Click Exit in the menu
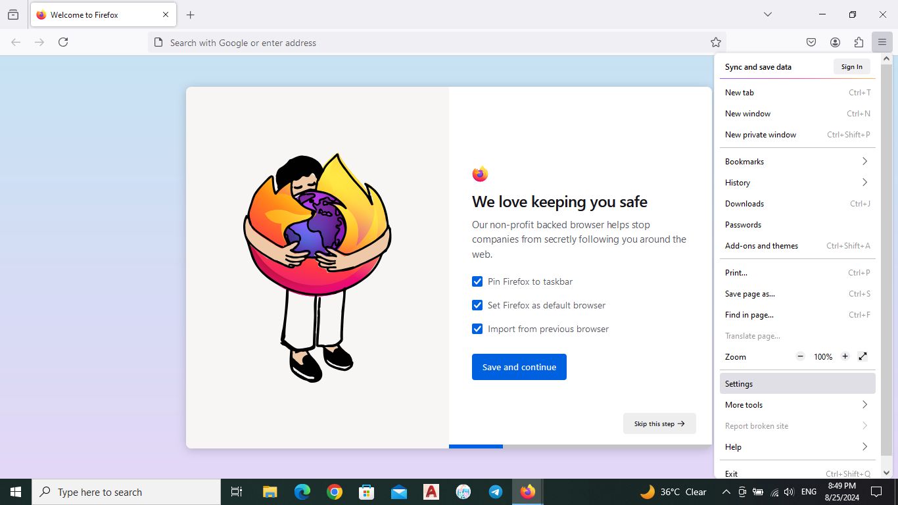Image resolution: width=898 pixels, height=505 pixels. 797,473
